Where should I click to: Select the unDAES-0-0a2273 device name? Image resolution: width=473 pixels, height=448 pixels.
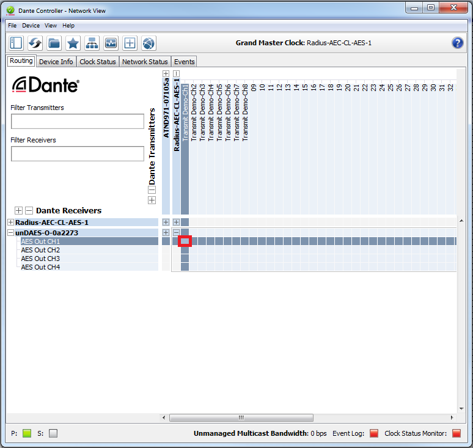coord(47,233)
